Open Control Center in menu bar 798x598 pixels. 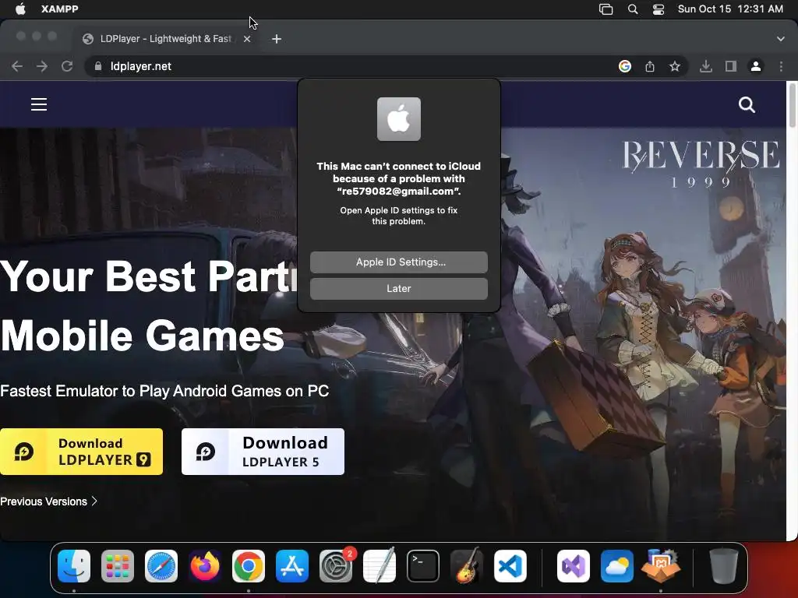[x=659, y=9]
